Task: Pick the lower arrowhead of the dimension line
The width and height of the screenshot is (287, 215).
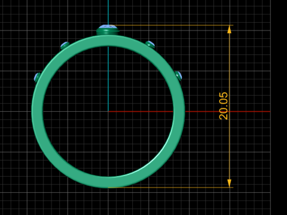Action: coord(230,183)
